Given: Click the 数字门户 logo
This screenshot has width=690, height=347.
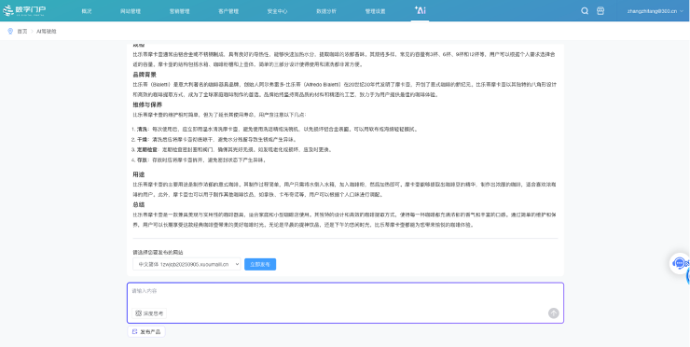Looking at the screenshot, I should tap(24, 10).
